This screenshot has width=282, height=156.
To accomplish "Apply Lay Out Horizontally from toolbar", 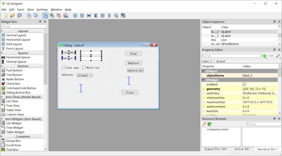I will point(75,16).
